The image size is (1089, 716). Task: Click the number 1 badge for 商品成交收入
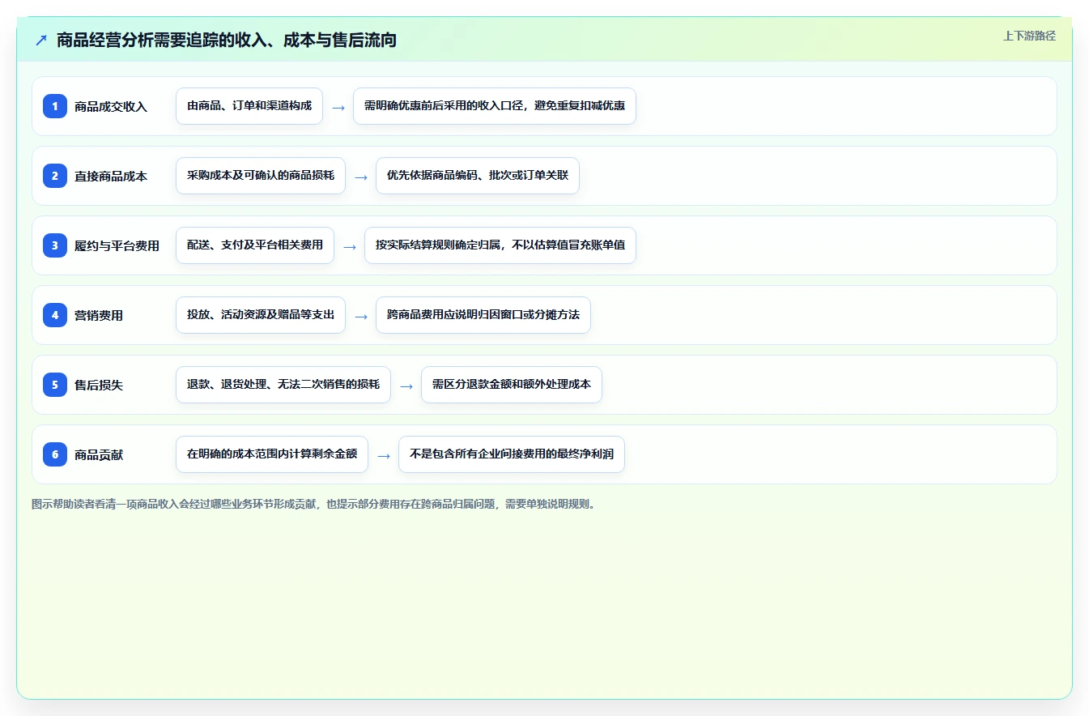55,106
